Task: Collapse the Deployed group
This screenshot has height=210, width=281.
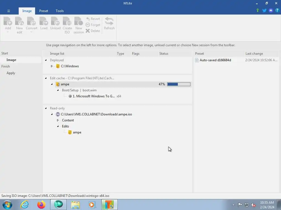Action: click(x=46, y=60)
